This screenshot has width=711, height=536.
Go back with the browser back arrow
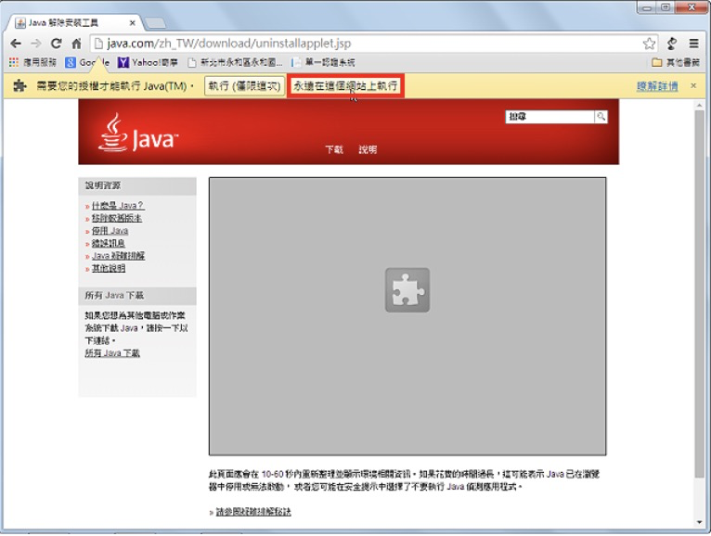16,44
